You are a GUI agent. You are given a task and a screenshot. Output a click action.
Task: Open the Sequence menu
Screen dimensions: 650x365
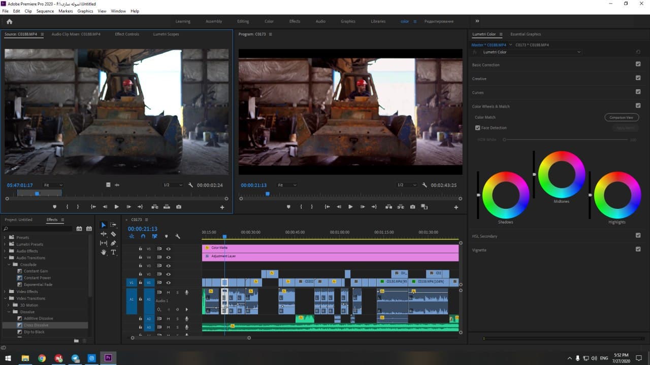[x=45, y=11]
